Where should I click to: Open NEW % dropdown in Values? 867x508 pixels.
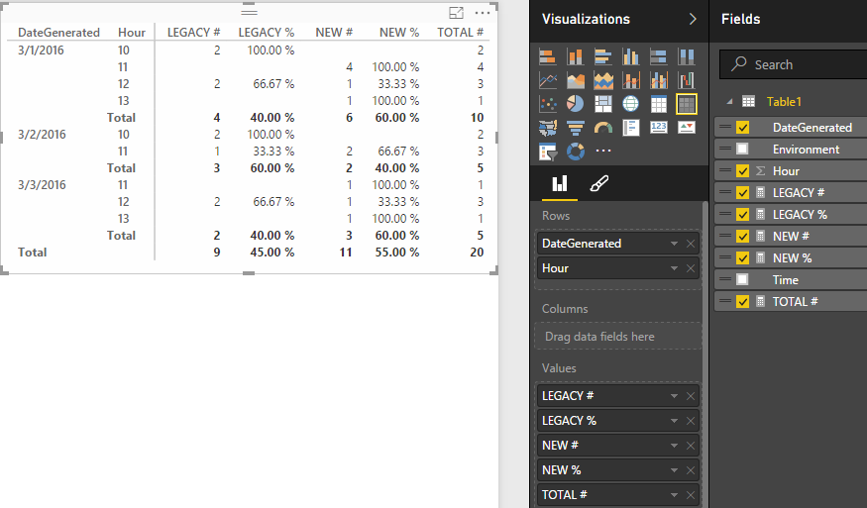[674, 470]
